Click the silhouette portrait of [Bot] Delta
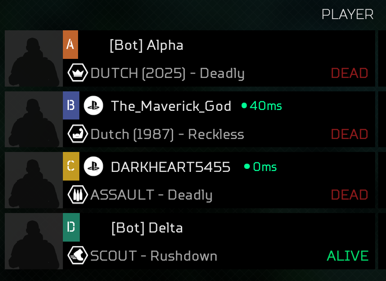 [x=34, y=241]
